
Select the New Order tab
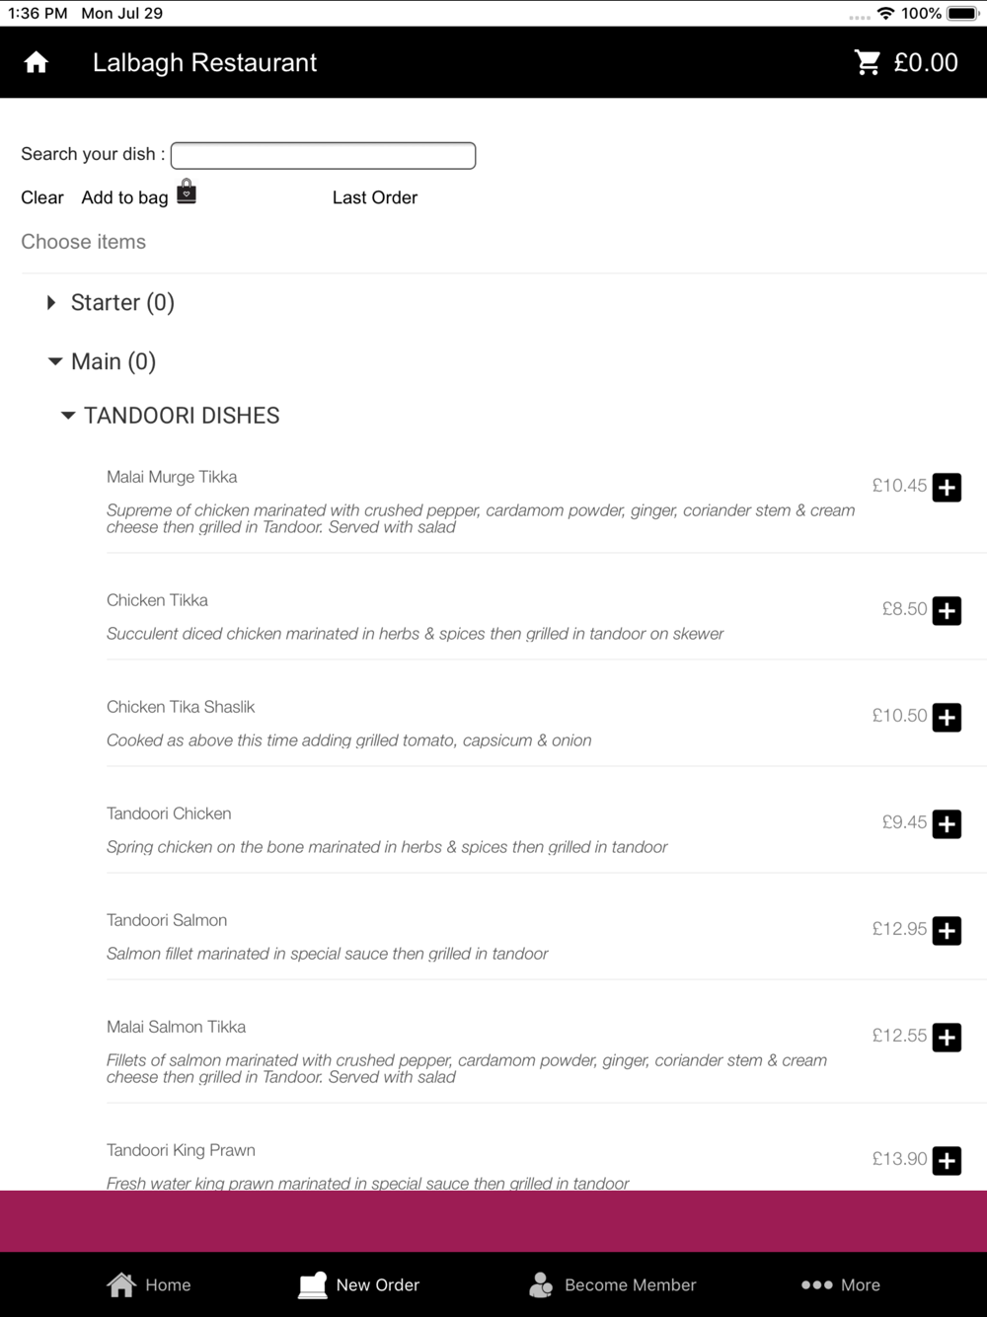pos(359,1284)
